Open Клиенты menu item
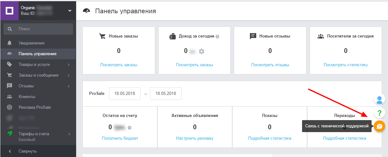Image resolution: width=388 pixels, height=157 pixels. tap(27, 97)
